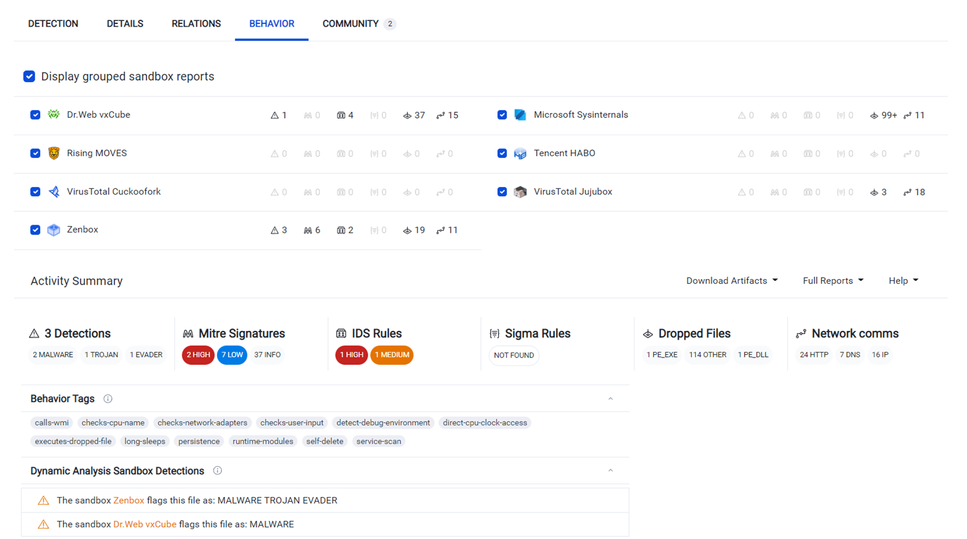The height and width of the screenshot is (539, 967).
Task: Switch to the Detection tab
Action: click(53, 23)
